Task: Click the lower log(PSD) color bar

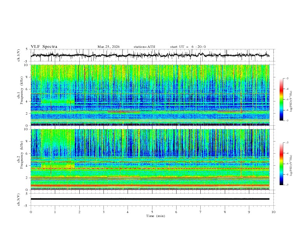Action: (281, 164)
